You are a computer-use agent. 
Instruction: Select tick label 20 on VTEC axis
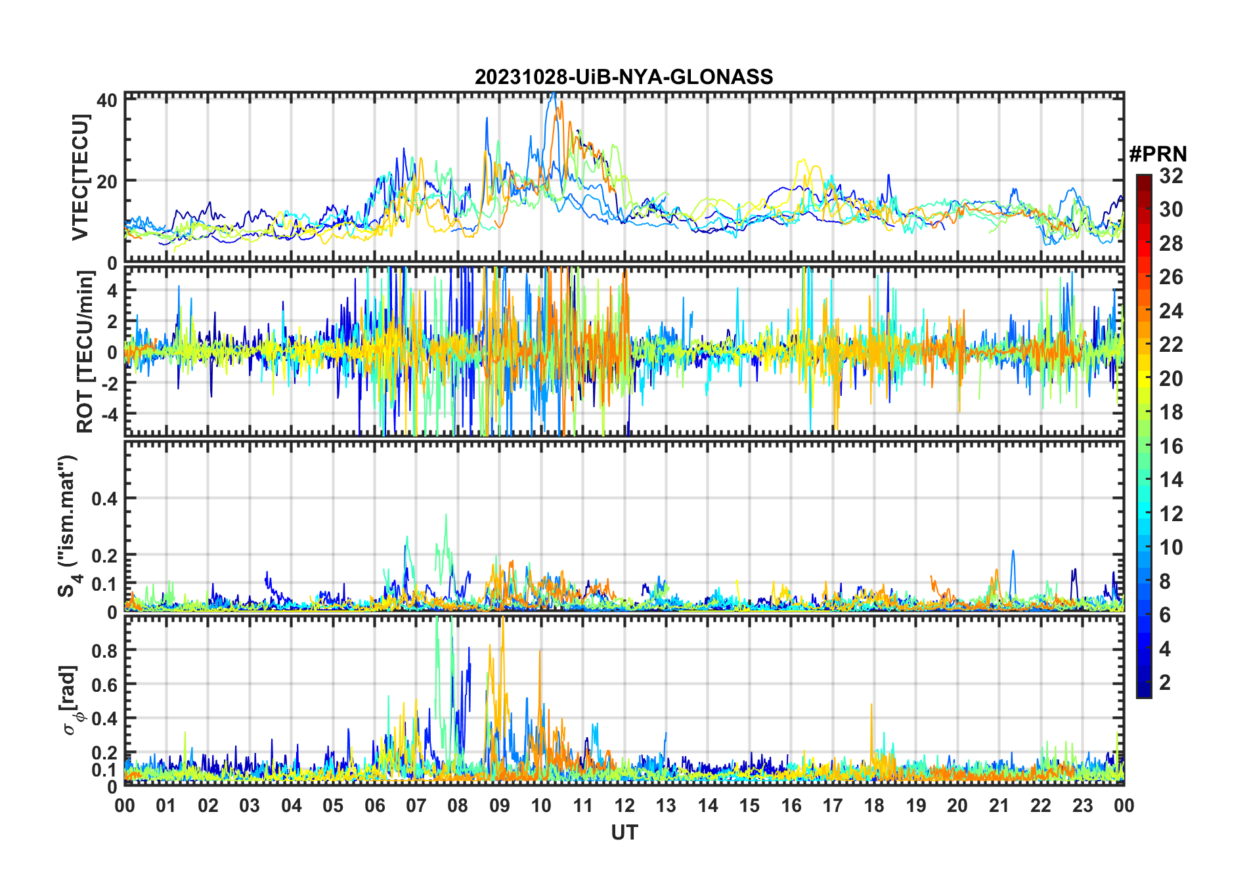(107, 181)
